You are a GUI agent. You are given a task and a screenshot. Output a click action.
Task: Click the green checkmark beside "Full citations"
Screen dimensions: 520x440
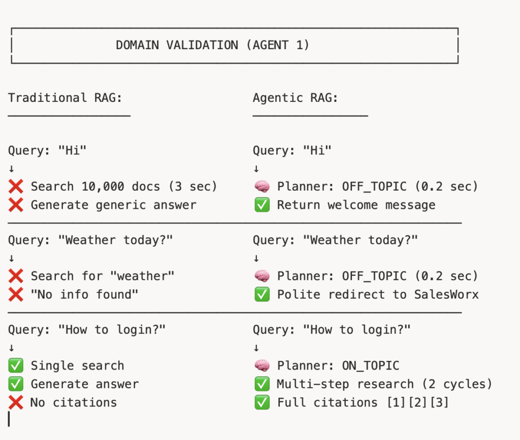point(262,402)
